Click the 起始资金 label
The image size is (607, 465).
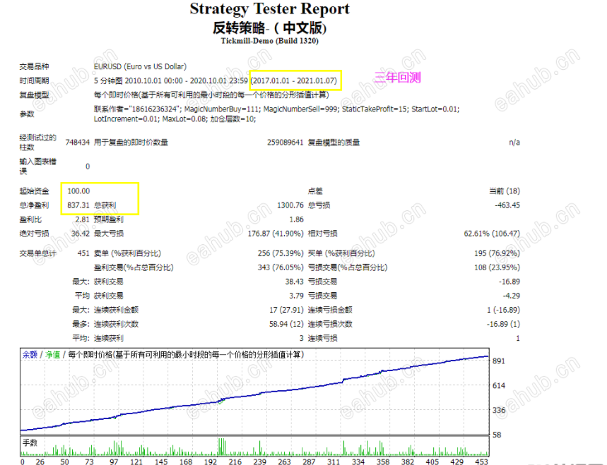[x=34, y=191]
